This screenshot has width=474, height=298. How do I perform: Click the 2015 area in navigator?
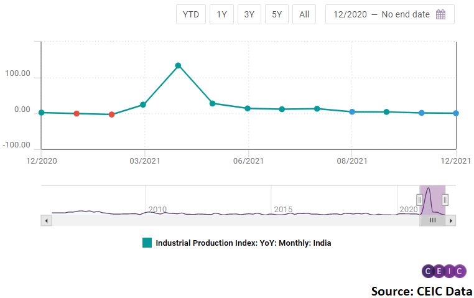283,209
